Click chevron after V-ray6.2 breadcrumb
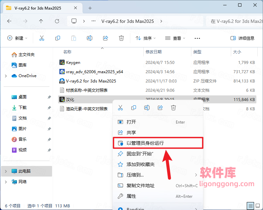The image size is (263, 210). (161, 21)
